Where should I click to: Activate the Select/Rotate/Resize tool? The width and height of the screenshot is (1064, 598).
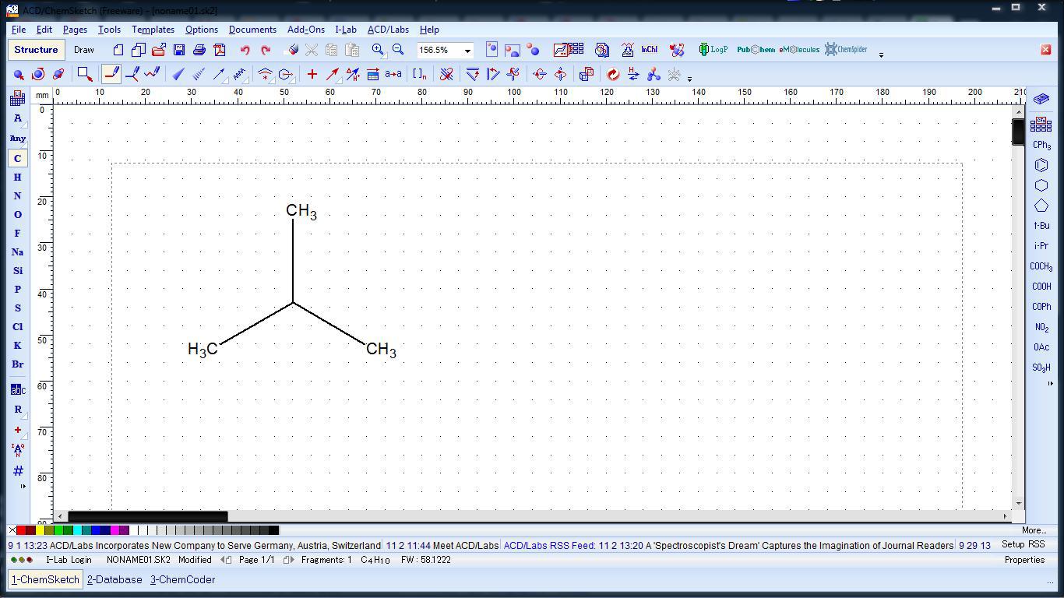pyautogui.click(x=38, y=74)
